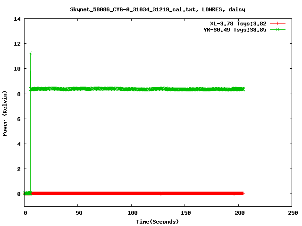Click y-axis tick label 4
This screenshot has width=302, height=226.
click(x=19, y=144)
